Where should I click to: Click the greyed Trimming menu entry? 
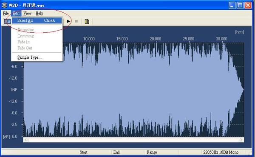(37, 36)
